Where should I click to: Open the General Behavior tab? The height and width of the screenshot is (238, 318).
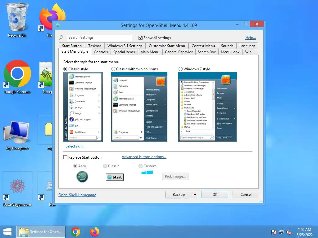click(179, 52)
